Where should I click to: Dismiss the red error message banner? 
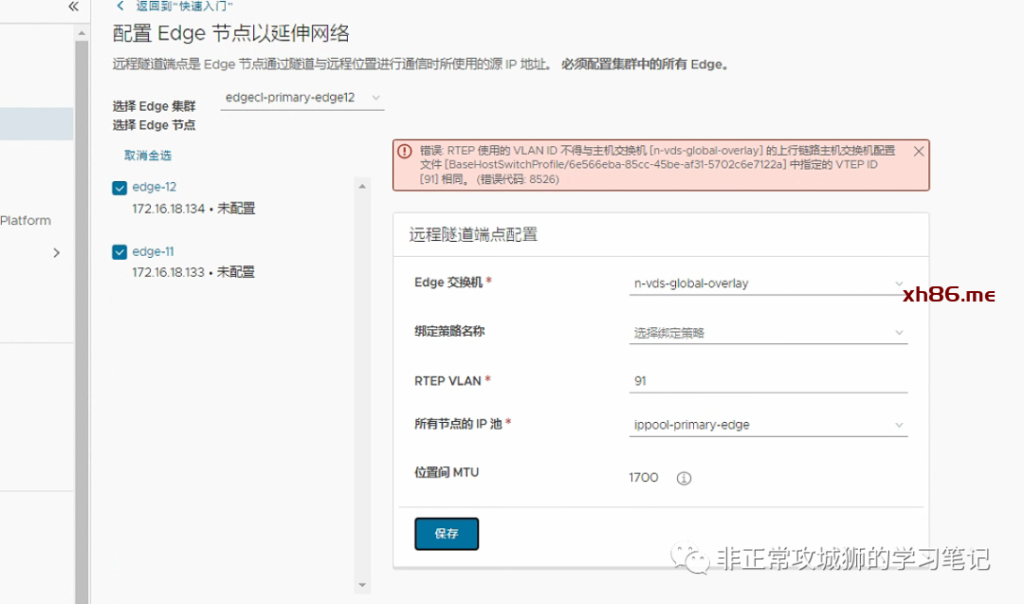(x=918, y=151)
